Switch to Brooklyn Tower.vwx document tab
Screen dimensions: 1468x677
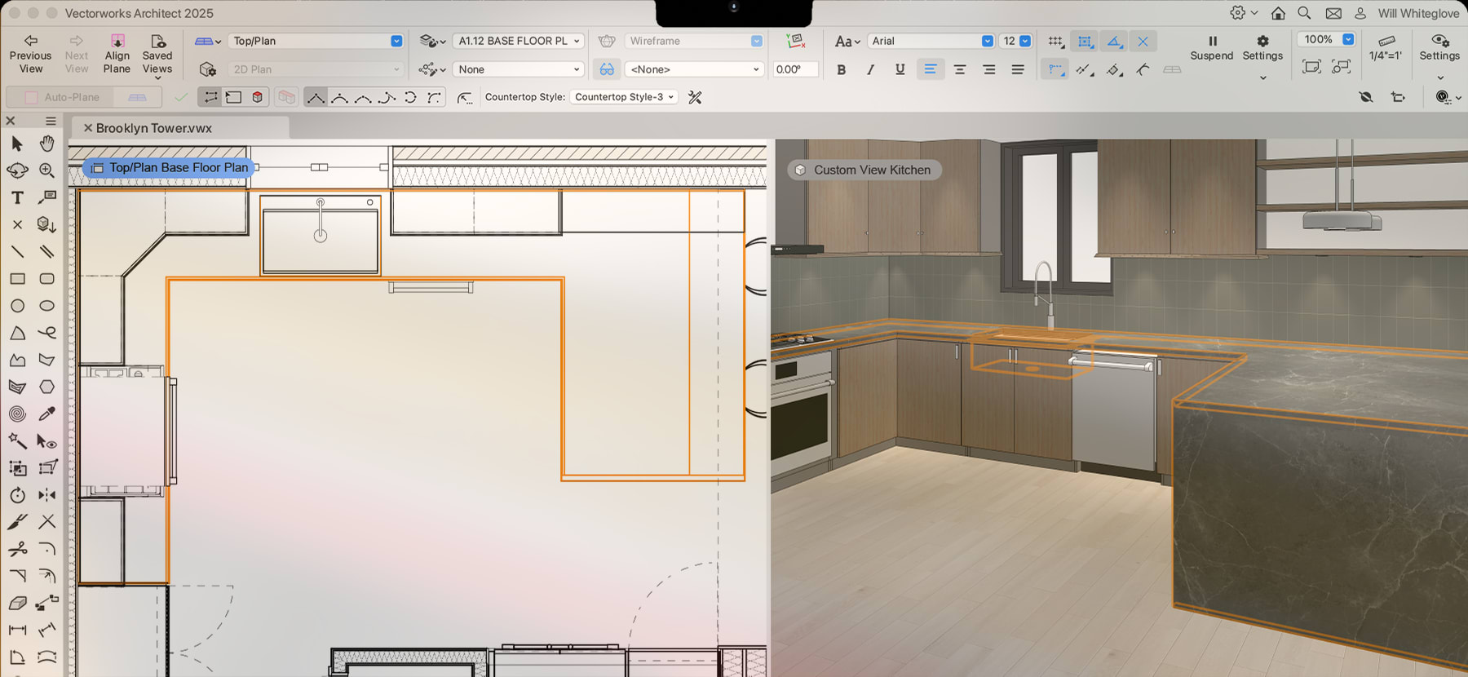tap(154, 128)
